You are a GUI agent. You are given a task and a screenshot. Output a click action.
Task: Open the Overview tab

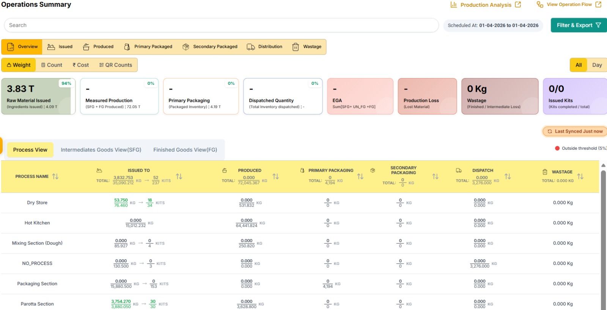pos(22,47)
